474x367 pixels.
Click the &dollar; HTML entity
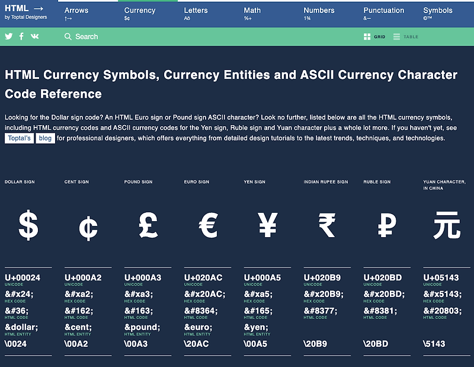coord(21,327)
